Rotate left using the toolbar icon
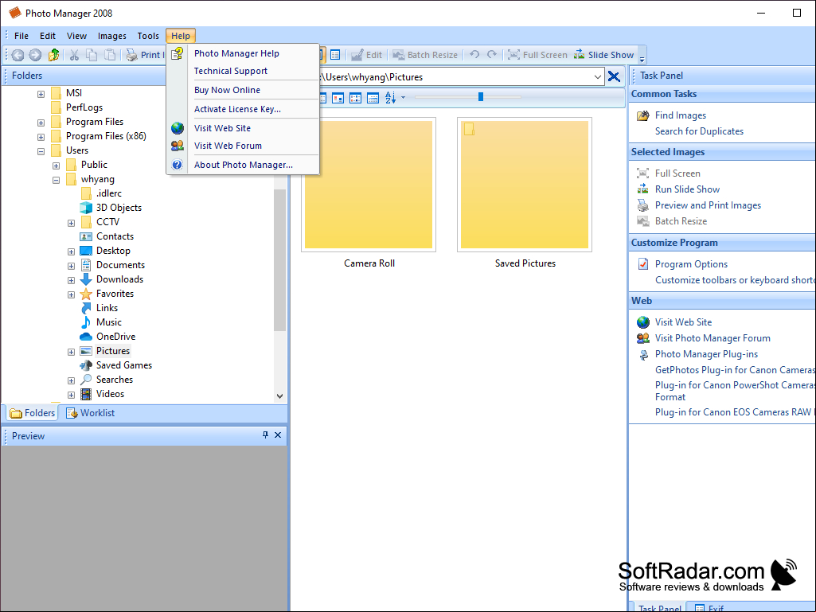 point(474,55)
